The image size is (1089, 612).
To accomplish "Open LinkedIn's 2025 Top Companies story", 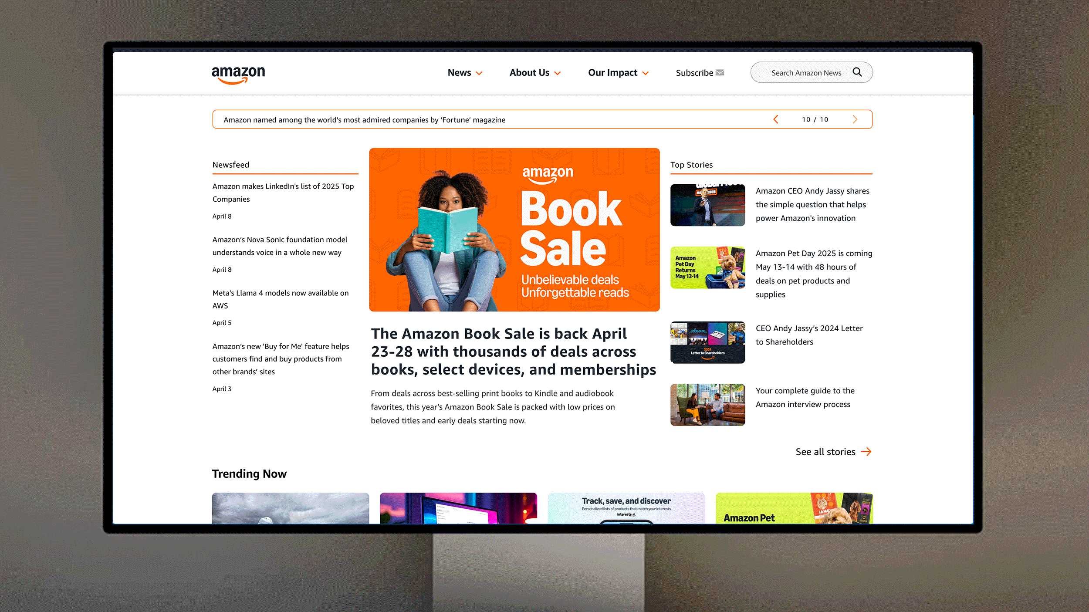I will 283,193.
